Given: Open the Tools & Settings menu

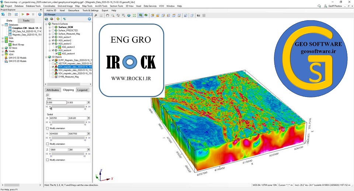Looking at the screenshot, I should click(90, 10).
